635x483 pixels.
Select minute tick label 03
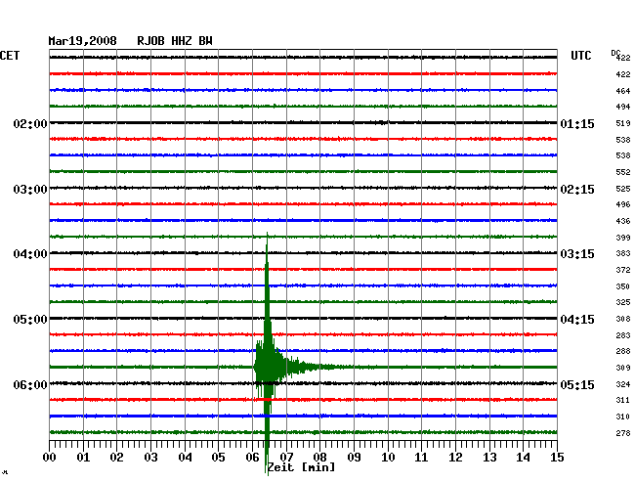click(x=150, y=458)
